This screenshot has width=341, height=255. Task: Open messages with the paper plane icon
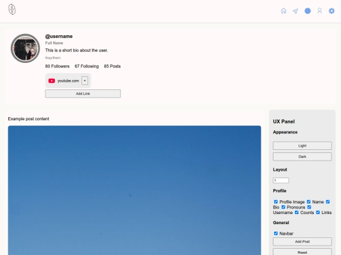point(296,11)
